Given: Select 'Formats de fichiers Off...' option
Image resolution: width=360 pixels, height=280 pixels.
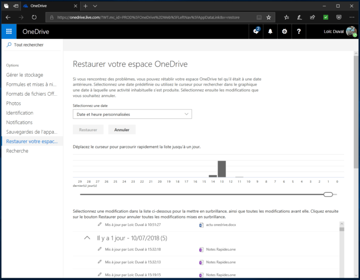Looking at the screenshot, I should click(x=31, y=94).
